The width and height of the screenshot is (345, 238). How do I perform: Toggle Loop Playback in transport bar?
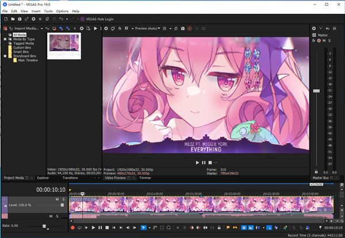point(79,228)
